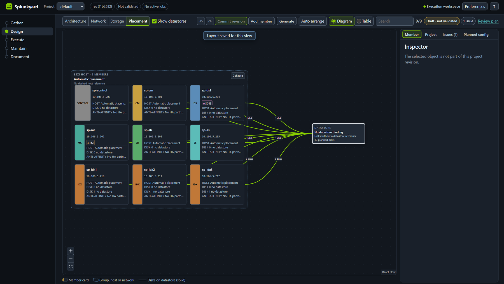This screenshot has height=284, width=504.
Task: Click the Commit revision button
Action: point(231,21)
